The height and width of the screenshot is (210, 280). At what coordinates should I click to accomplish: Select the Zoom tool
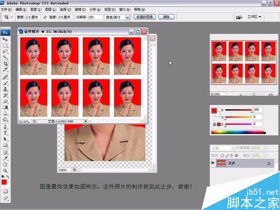5,170
